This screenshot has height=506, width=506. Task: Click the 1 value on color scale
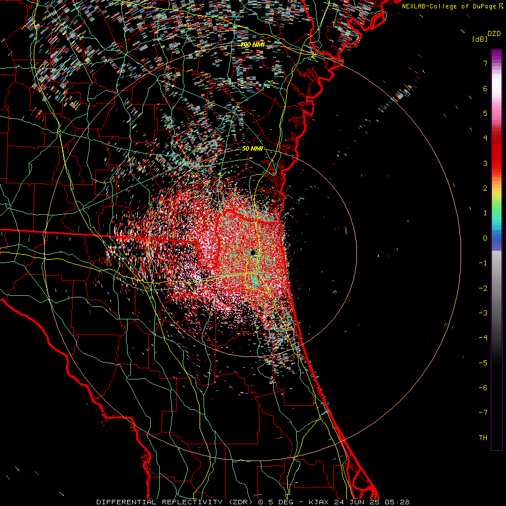point(485,213)
